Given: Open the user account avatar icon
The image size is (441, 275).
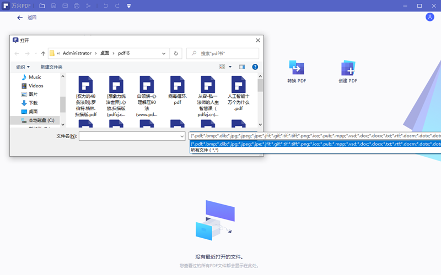Looking at the screenshot, I should point(430,17).
